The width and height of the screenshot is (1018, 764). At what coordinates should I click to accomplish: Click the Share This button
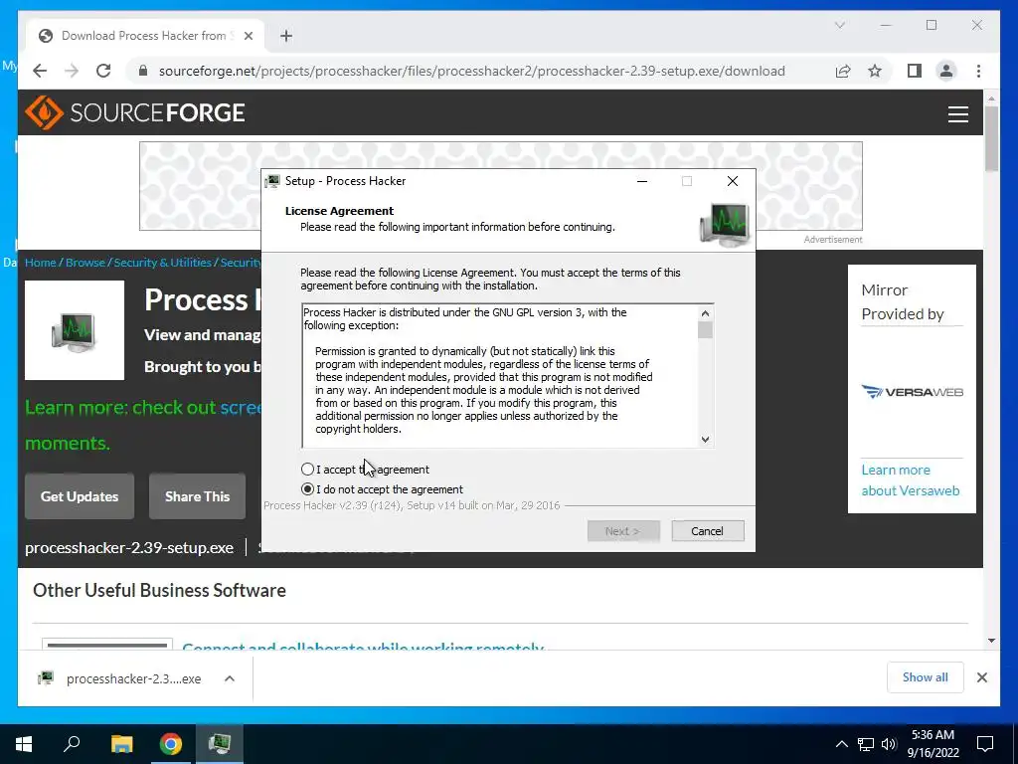click(x=198, y=496)
